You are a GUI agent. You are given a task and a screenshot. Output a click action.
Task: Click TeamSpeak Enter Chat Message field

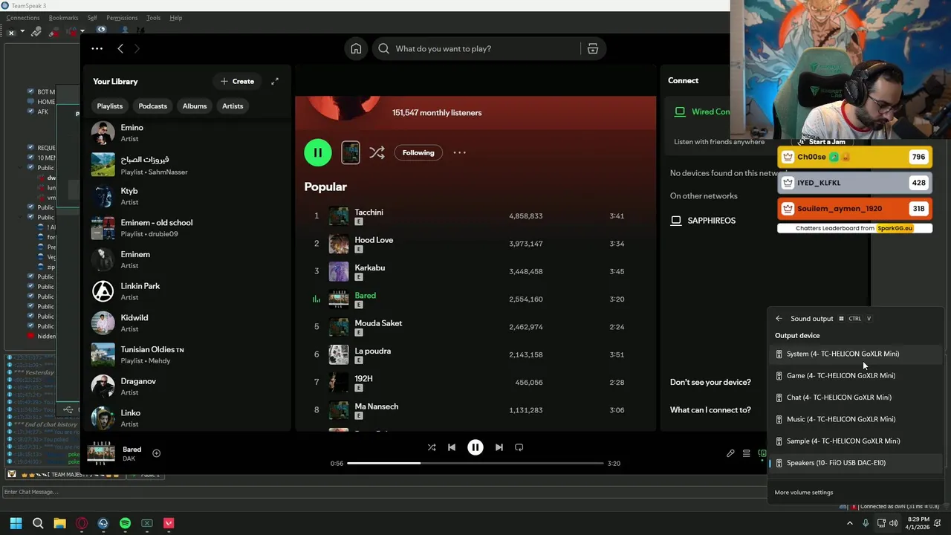(x=383, y=492)
